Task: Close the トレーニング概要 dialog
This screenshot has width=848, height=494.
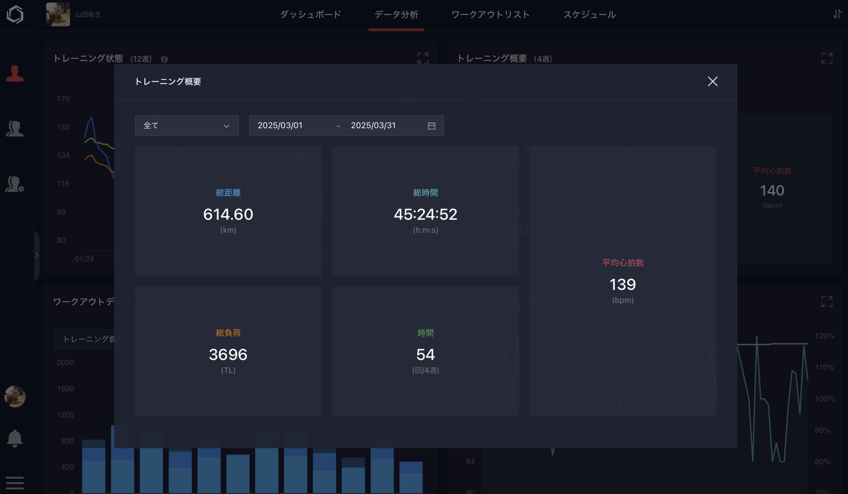Action: click(x=713, y=82)
